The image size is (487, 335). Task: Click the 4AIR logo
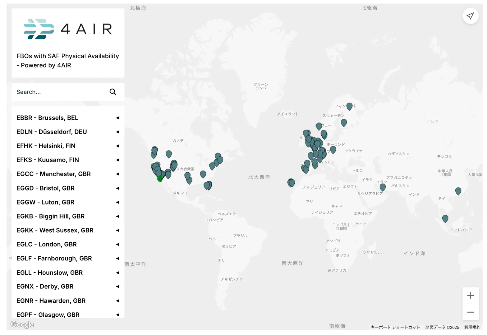click(x=68, y=29)
